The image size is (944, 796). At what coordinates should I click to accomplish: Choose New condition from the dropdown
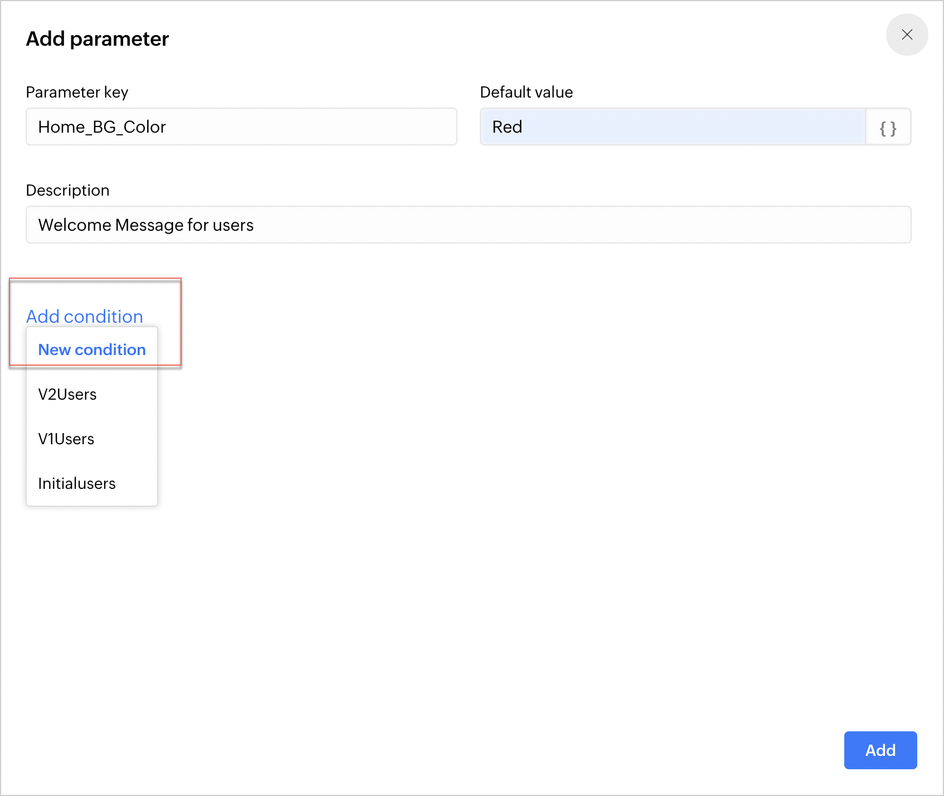92,350
